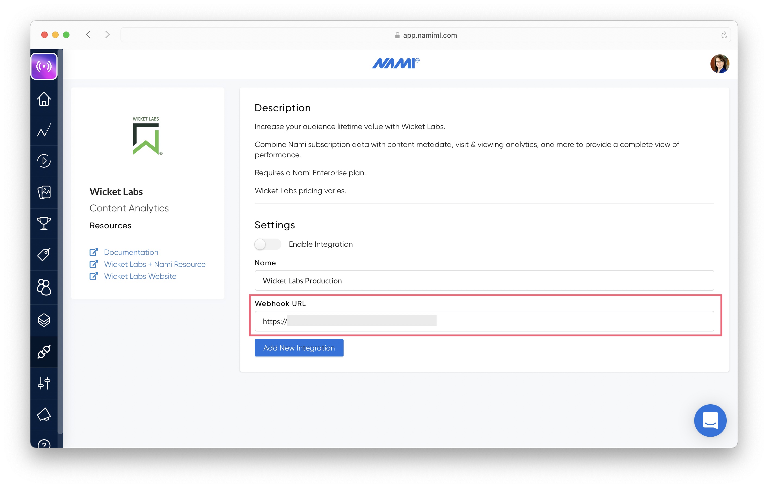Open the analytics line chart icon

[44, 130]
